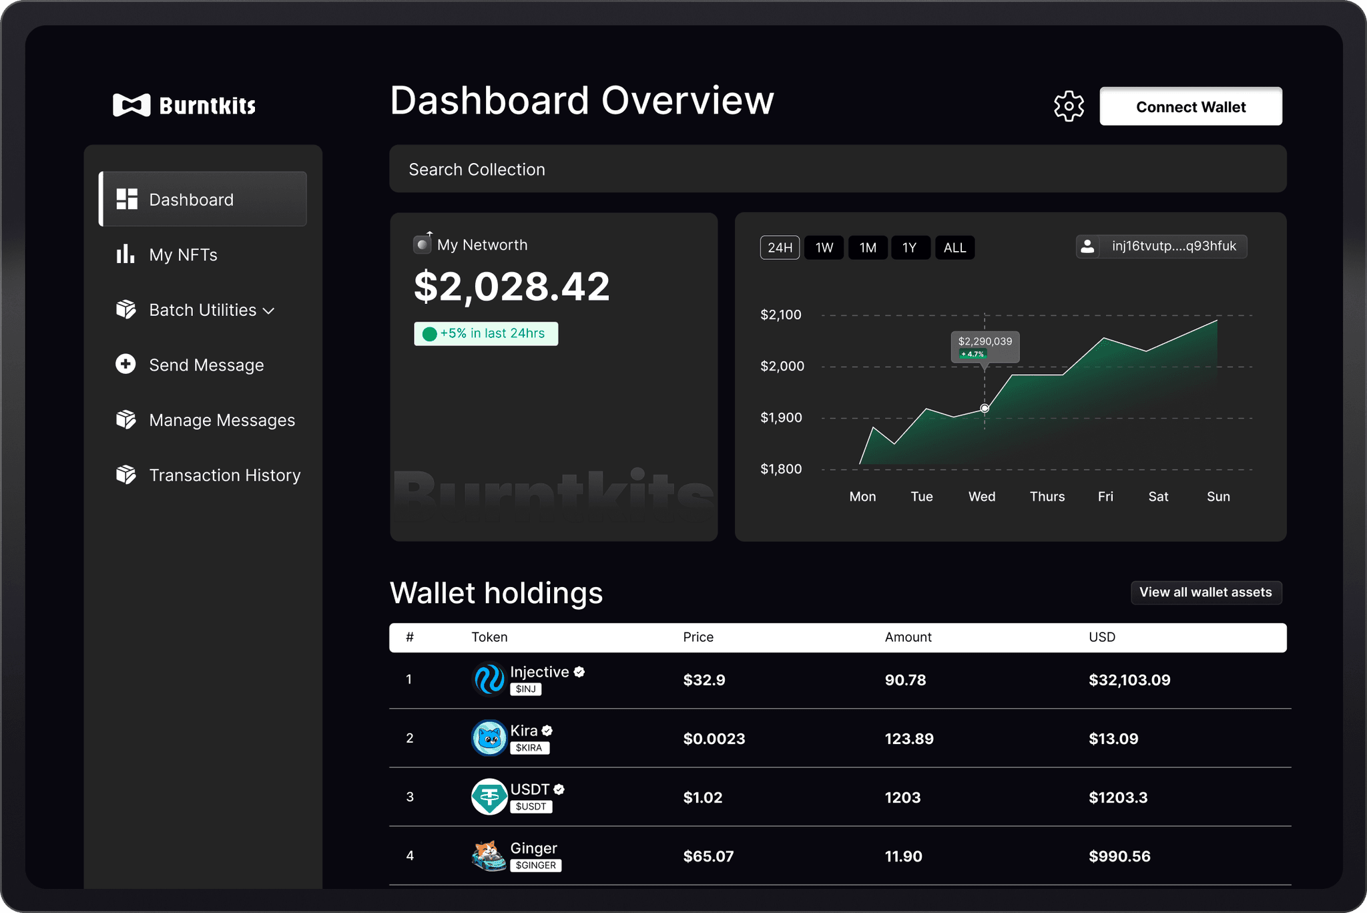This screenshot has width=1367, height=913.
Task: Click the Send Message plus icon
Action: pyautogui.click(x=125, y=364)
